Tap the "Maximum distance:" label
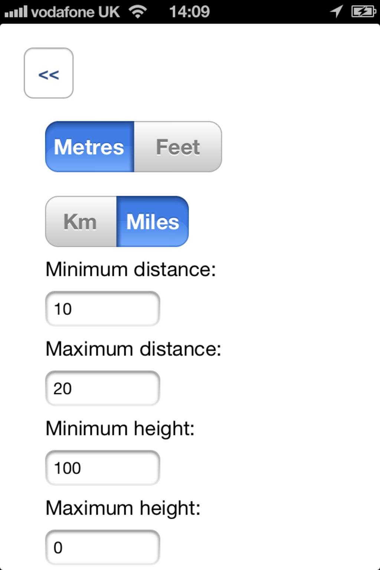The height and width of the screenshot is (570, 380). [133, 349]
